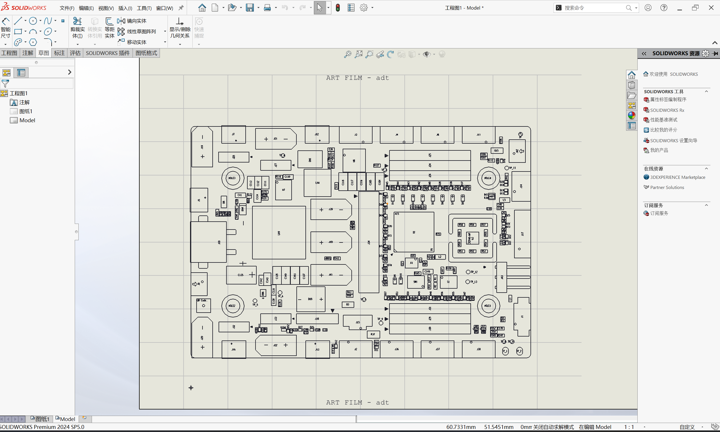Open the 3DEXPERIENCE Marketplace link
Viewport: 720px width, 432px height.
(677, 177)
